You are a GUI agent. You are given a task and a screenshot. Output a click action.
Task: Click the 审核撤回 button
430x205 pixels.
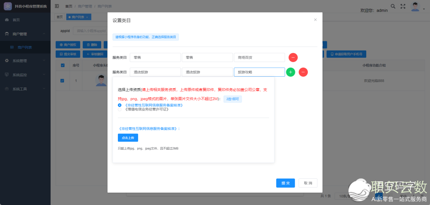point(95,54)
